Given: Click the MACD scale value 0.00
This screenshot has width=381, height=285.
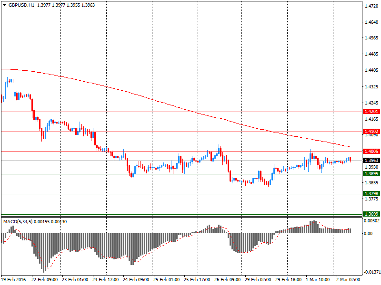Looking at the screenshot, I should click(368, 233).
